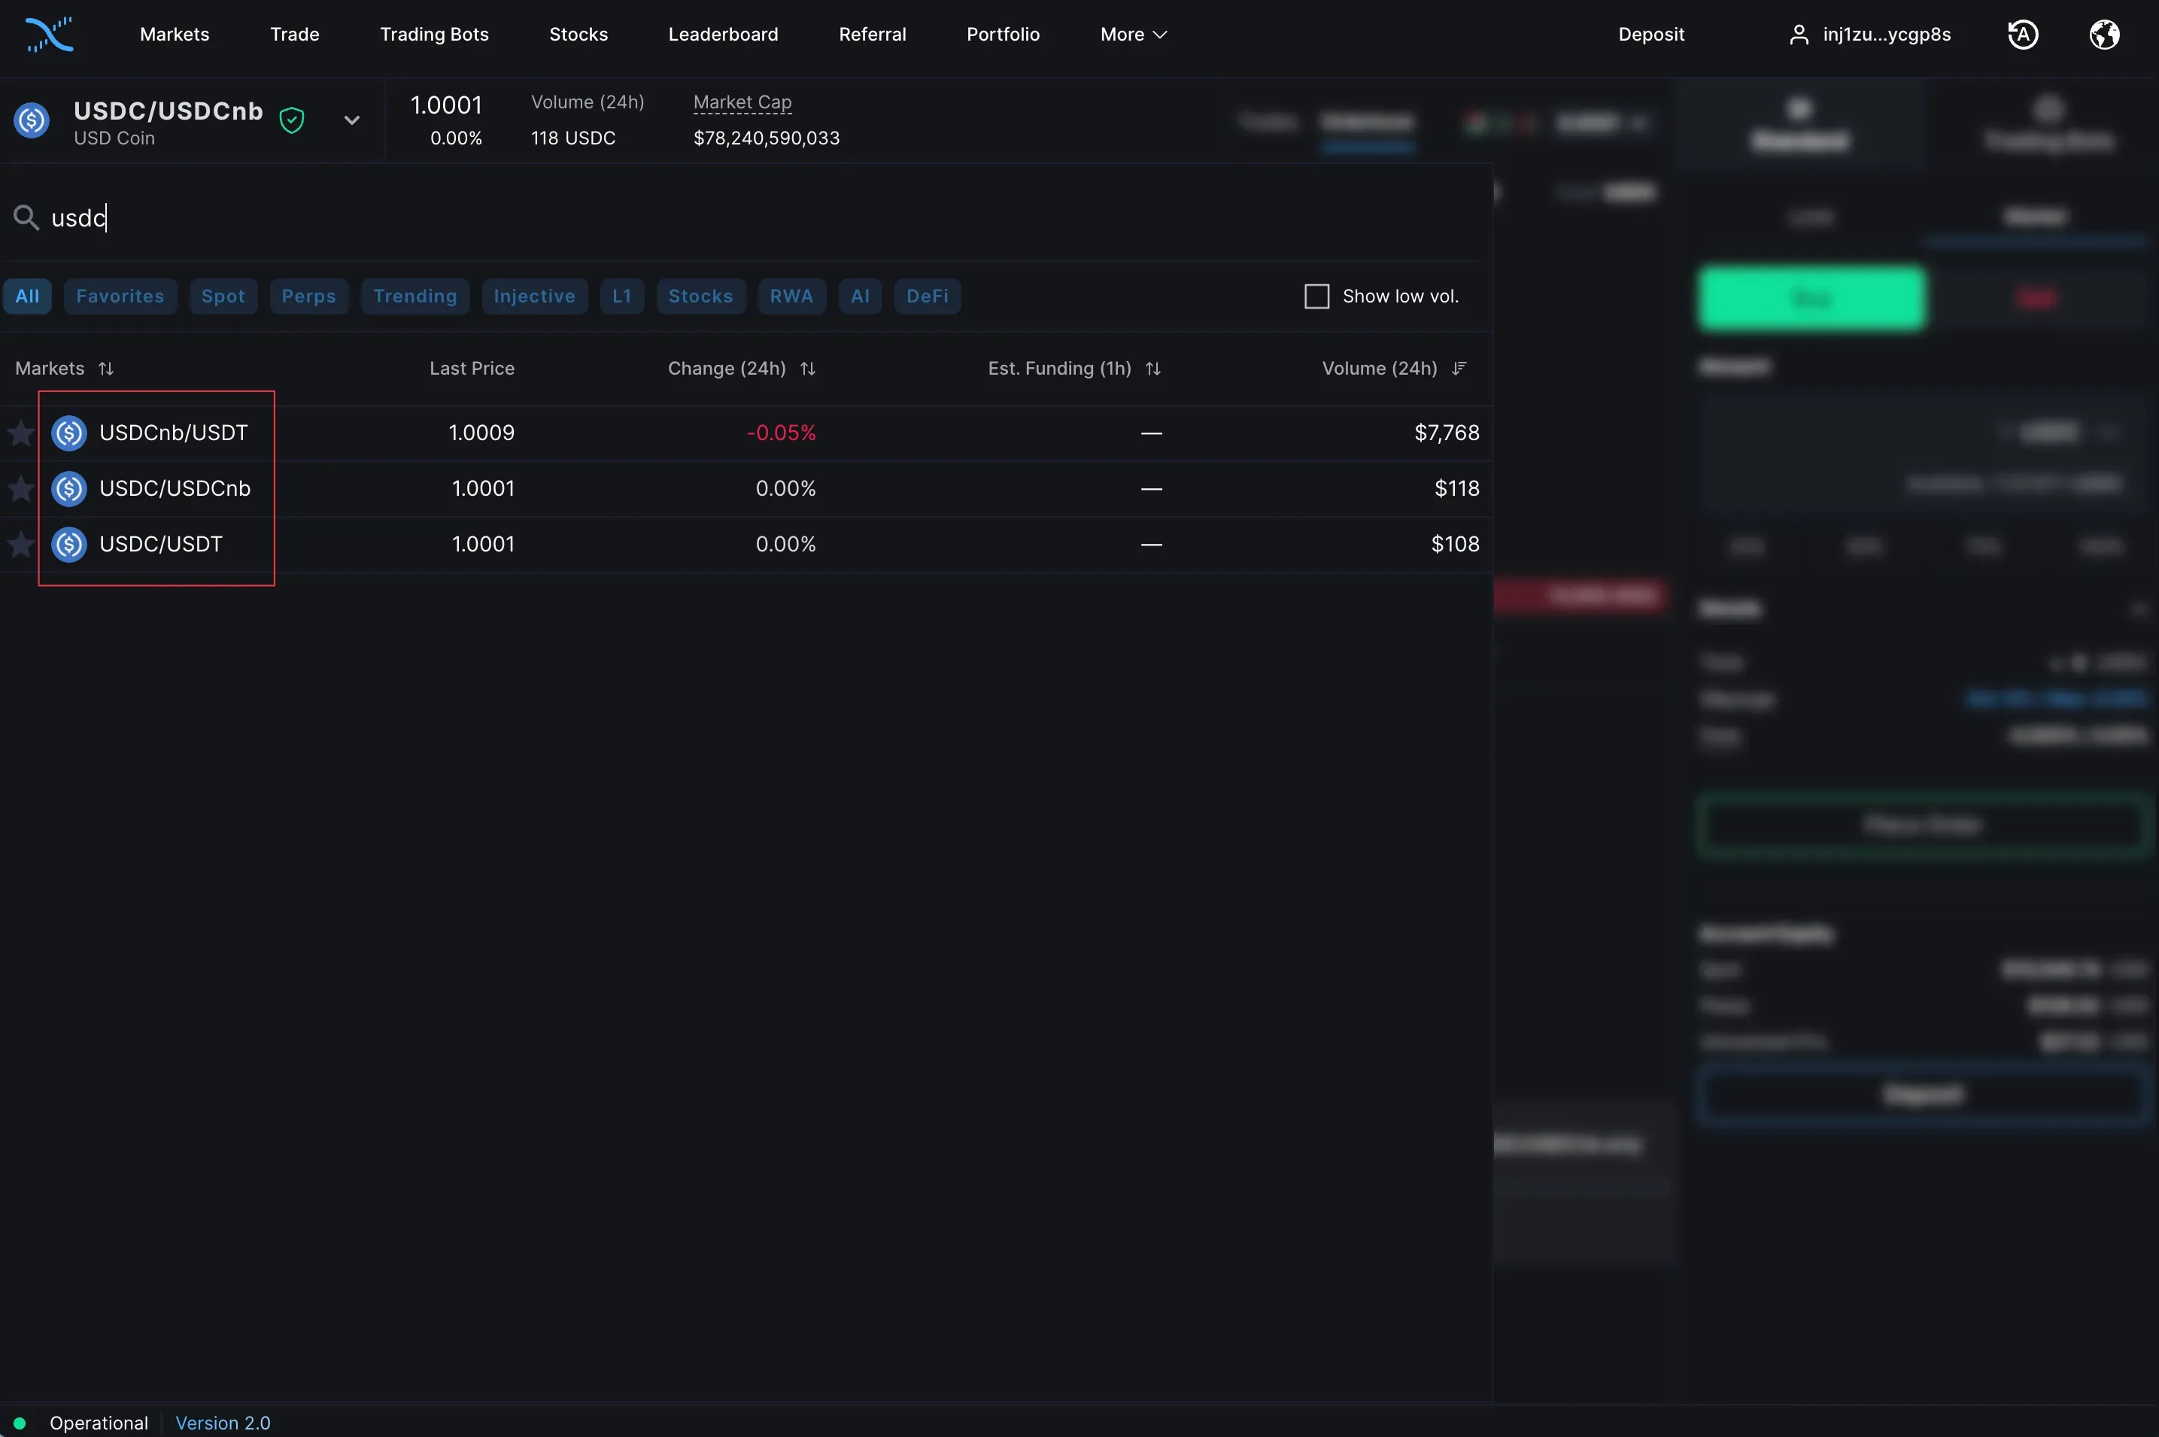
Task: Click the USDC coin icon in header
Action: pos(32,120)
